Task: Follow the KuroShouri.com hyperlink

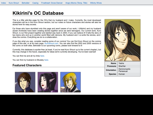Action: click(x=51, y=43)
